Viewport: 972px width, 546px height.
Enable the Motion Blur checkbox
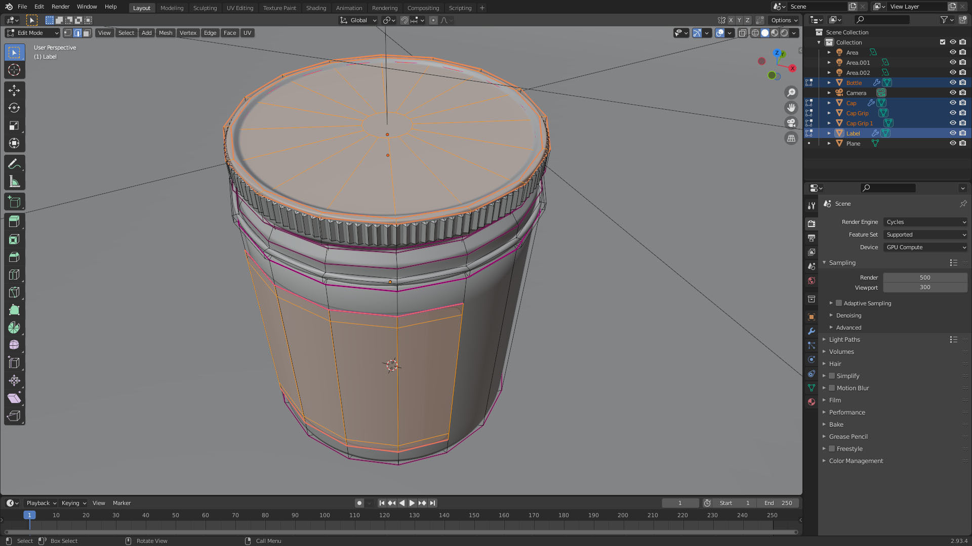click(832, 388)
